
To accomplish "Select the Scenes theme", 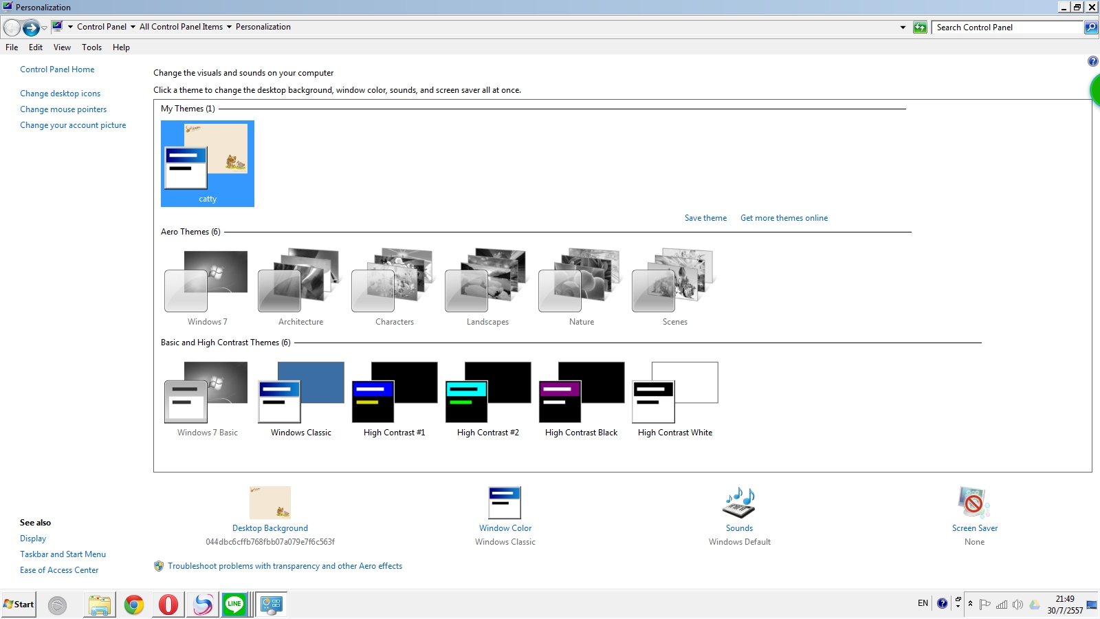I will point(675,287).
